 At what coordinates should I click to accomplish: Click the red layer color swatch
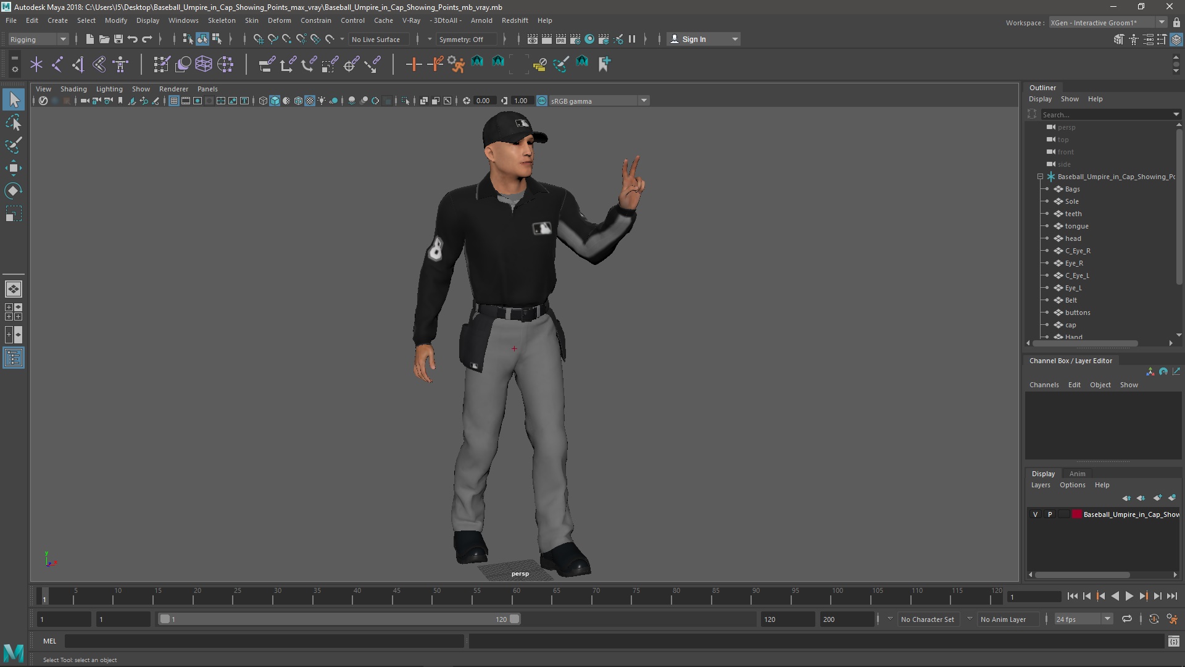(1077, 514)
